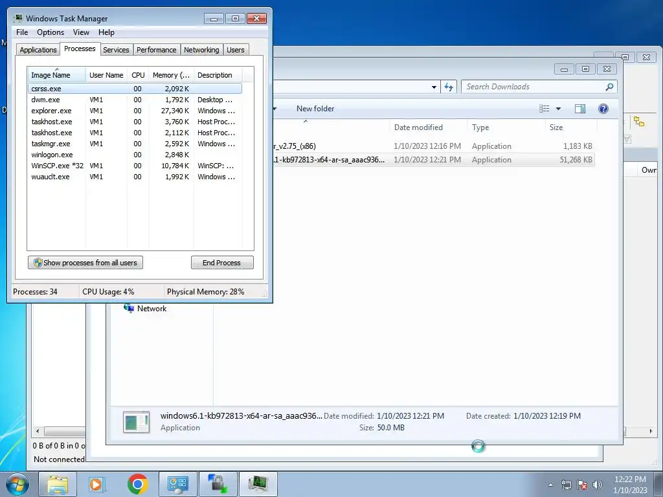
Task: Switch to the Performance tab
Action: click(156, 50)
